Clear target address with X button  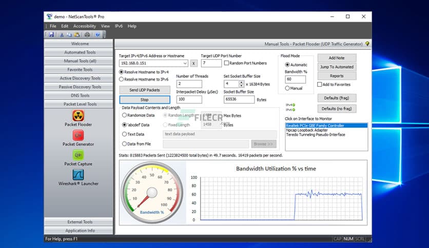click(x=193, y=64)
